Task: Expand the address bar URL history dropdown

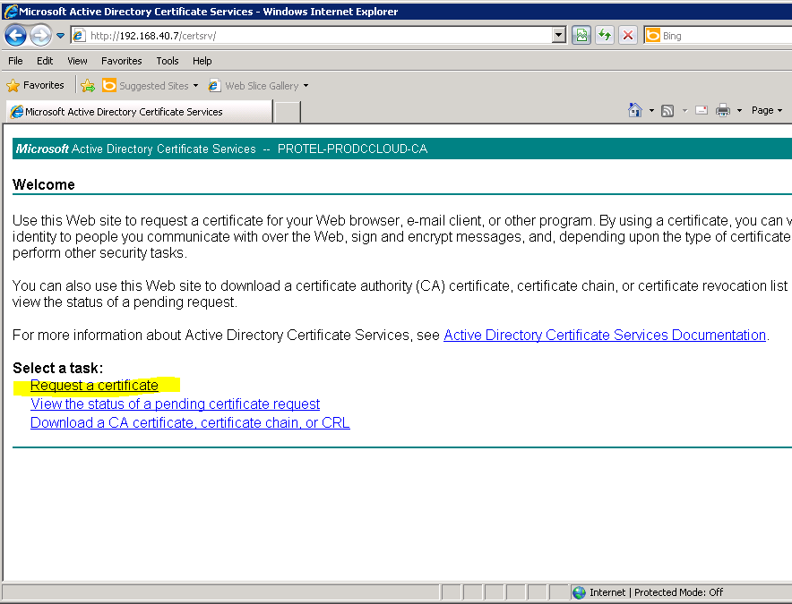Action: click(559, 36)
